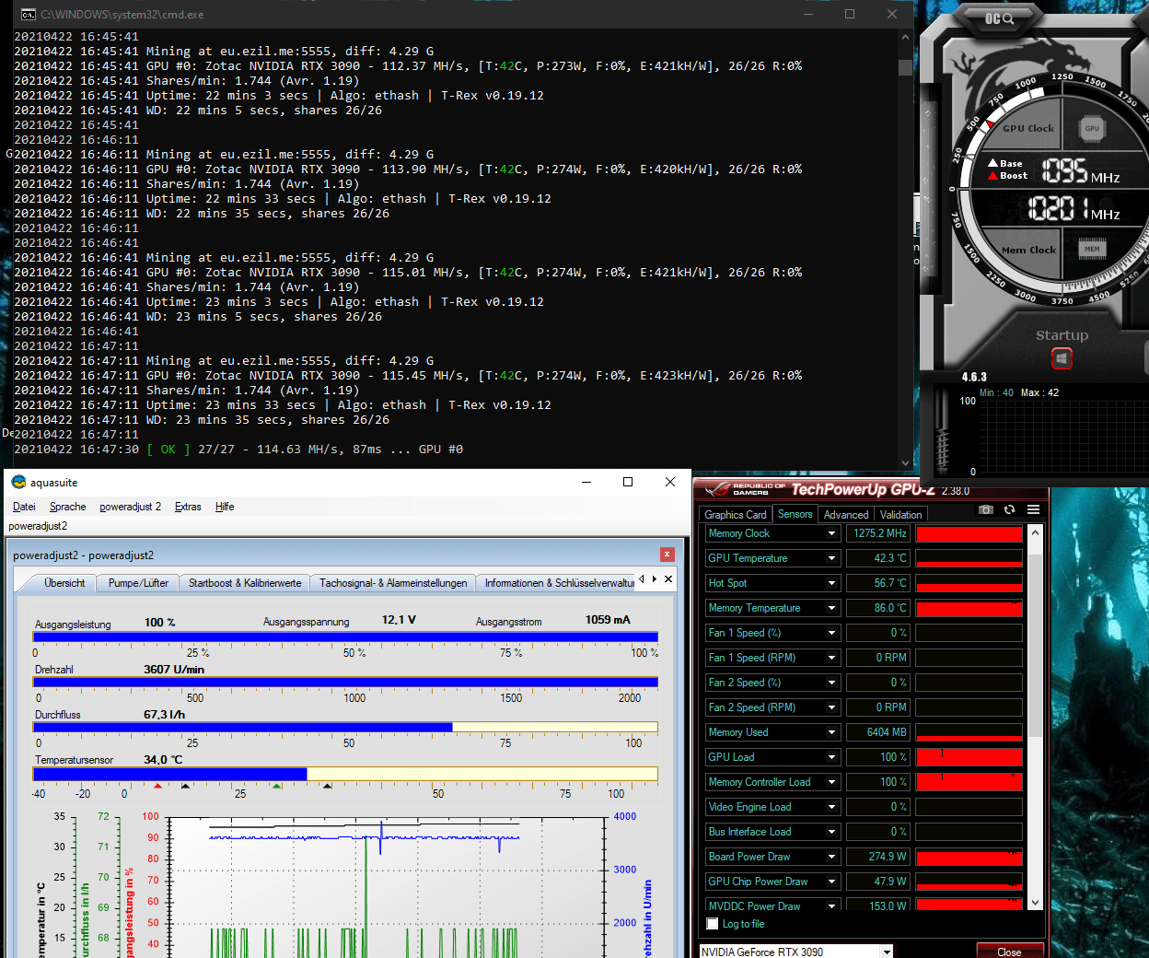Screen dimensions: 1149x958
Task: Open the GPU Load sensor dropdown
Action: [x=832, y=757]
